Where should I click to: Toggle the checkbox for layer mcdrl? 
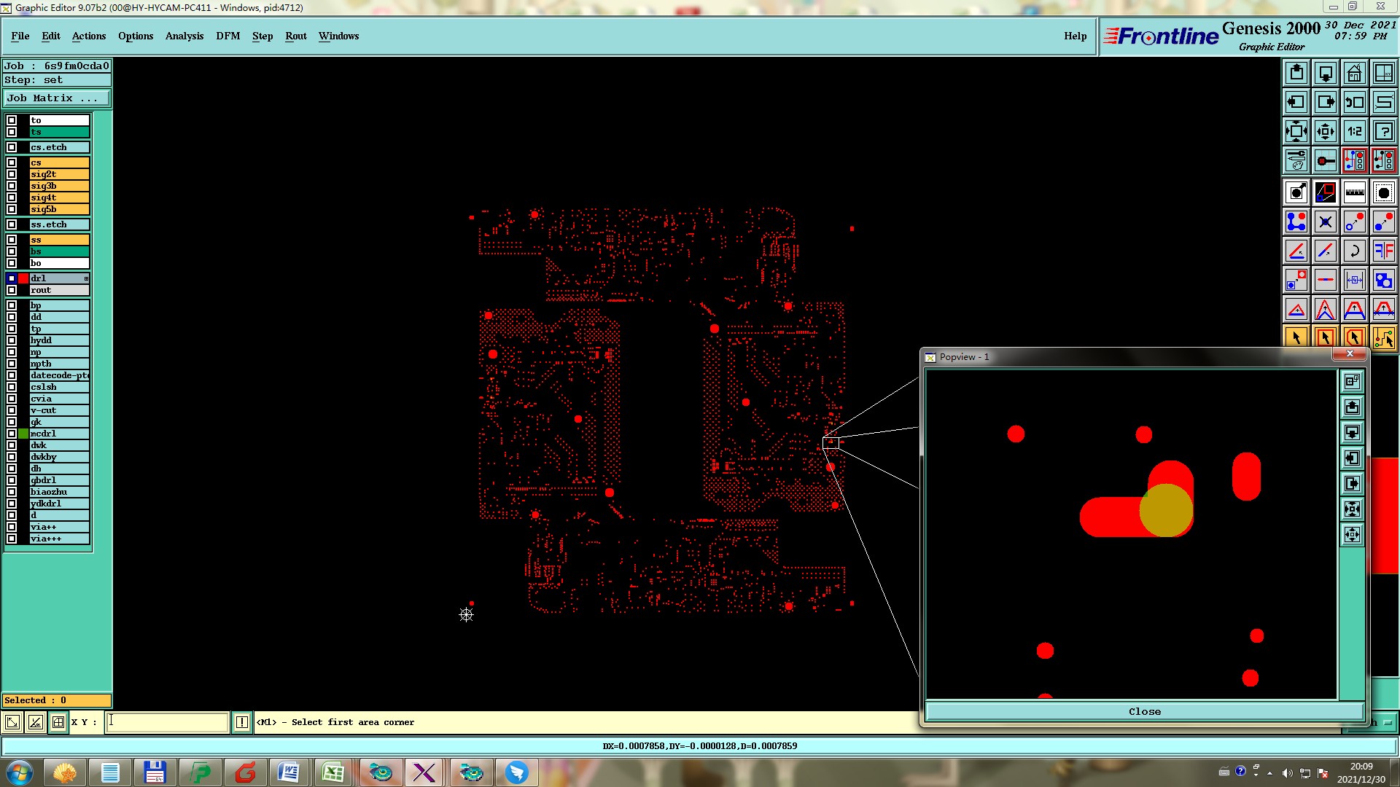pyautogui.click(x=12, y=434)
